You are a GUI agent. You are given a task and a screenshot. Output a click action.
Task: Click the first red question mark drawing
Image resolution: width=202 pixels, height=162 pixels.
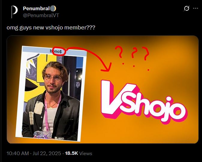pyautogui.click(x=120, y=55)
